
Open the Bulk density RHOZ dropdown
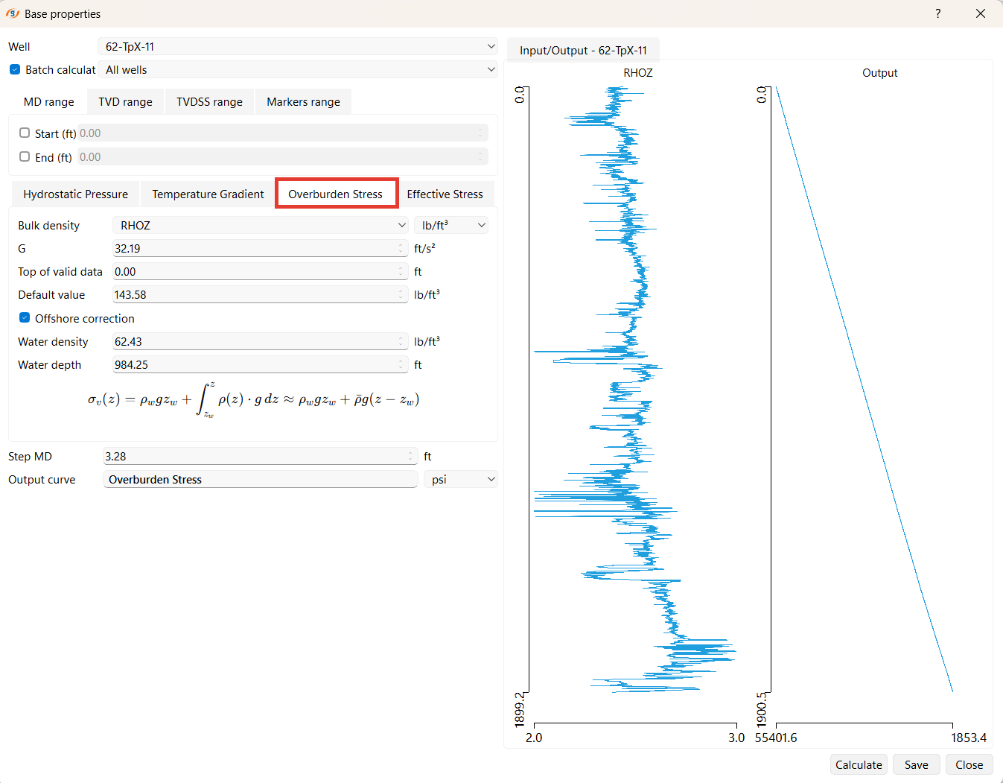point(261,225)
